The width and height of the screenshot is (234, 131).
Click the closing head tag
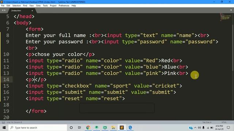pos(24,16)
